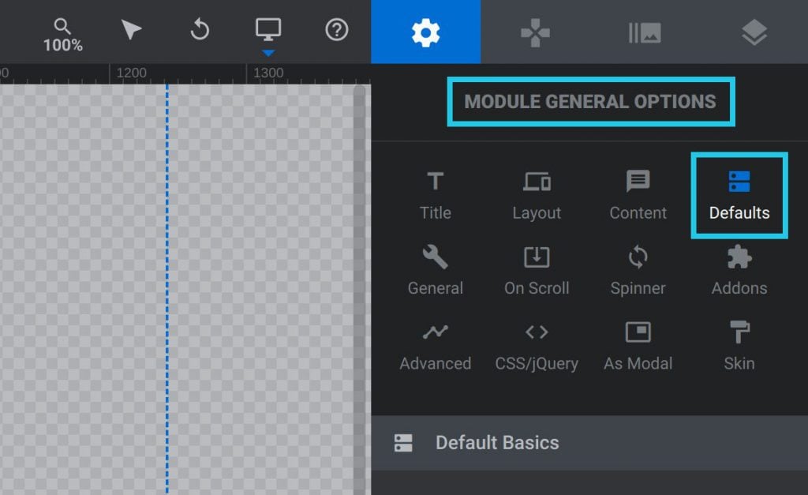Viewport: 808px width, 495px height.
Task: Expand the device preview dropdown arrow
Action: (x=268, y=54)
